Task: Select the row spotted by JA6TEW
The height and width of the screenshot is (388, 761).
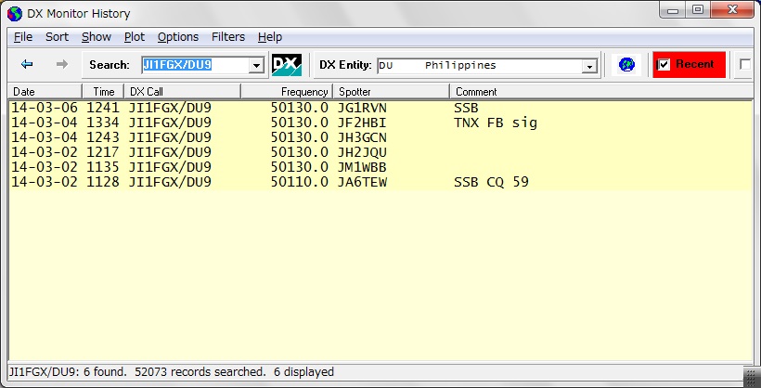Action: point(380,182)
